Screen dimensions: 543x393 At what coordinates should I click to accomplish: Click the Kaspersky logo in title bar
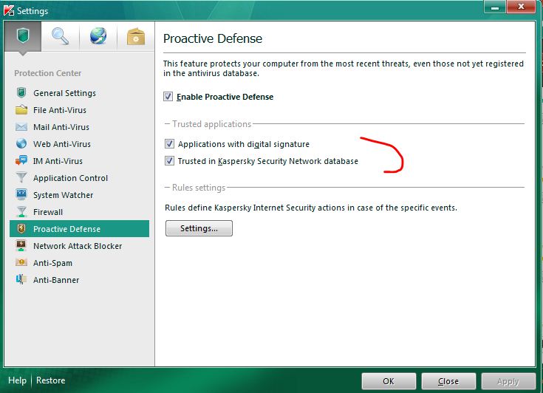9,10
